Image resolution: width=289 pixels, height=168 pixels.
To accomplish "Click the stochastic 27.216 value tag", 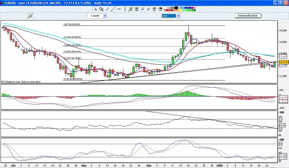I will tap(283, 156).
